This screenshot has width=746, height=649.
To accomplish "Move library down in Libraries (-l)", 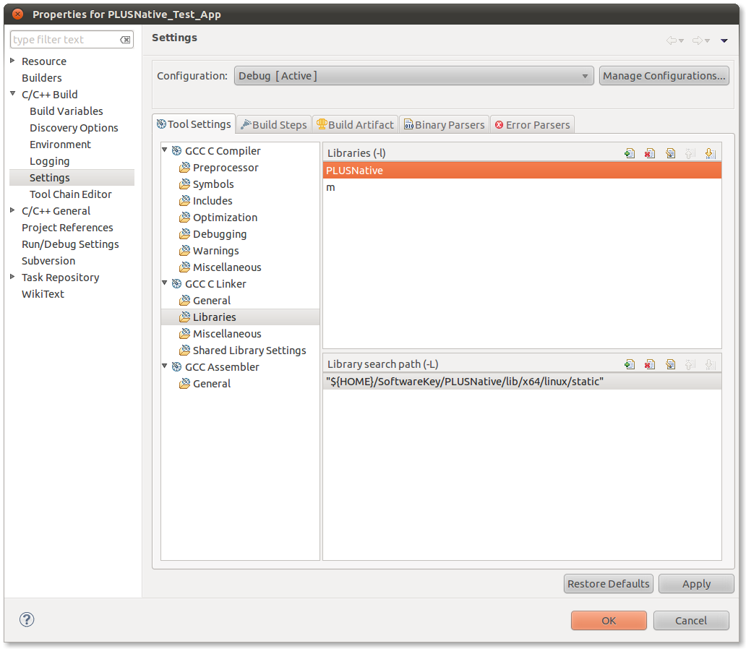I will click(x=710, y=153).
